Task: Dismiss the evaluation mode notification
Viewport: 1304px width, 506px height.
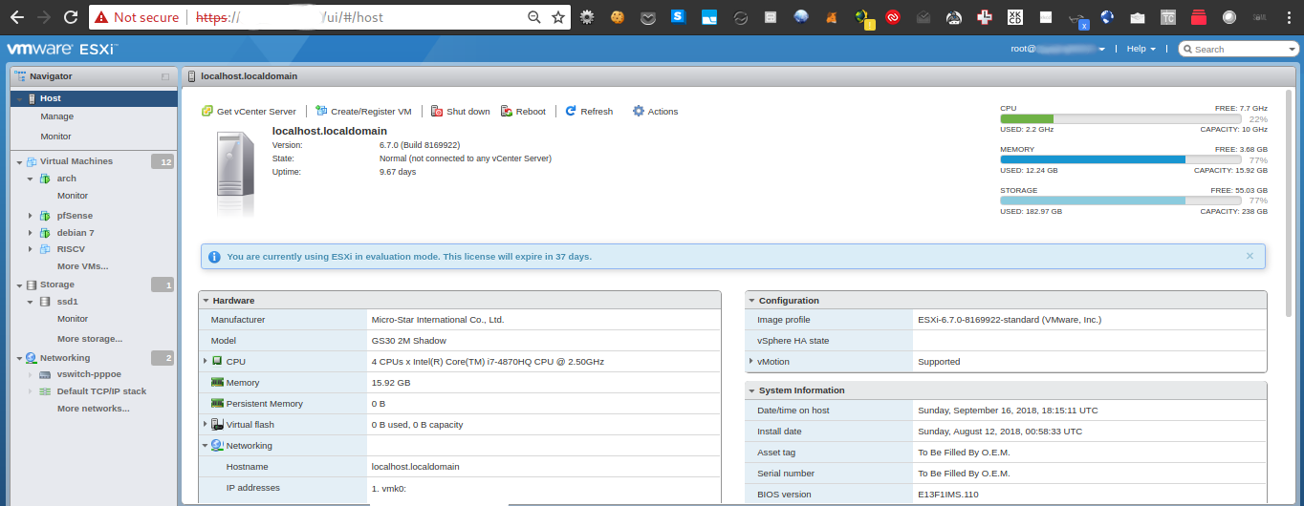Action: point(1250,256)
